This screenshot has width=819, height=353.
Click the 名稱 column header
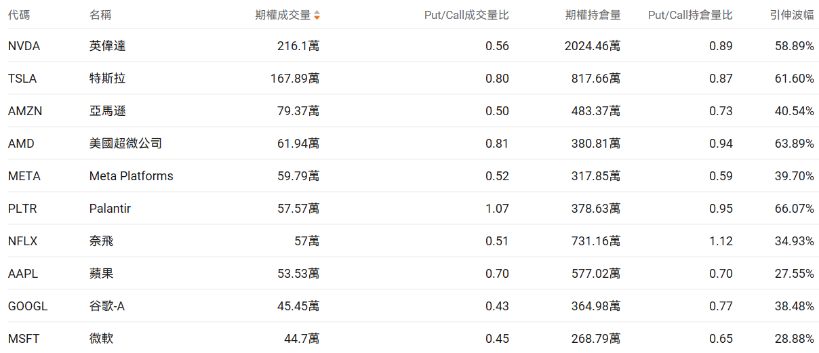point(100,15)
